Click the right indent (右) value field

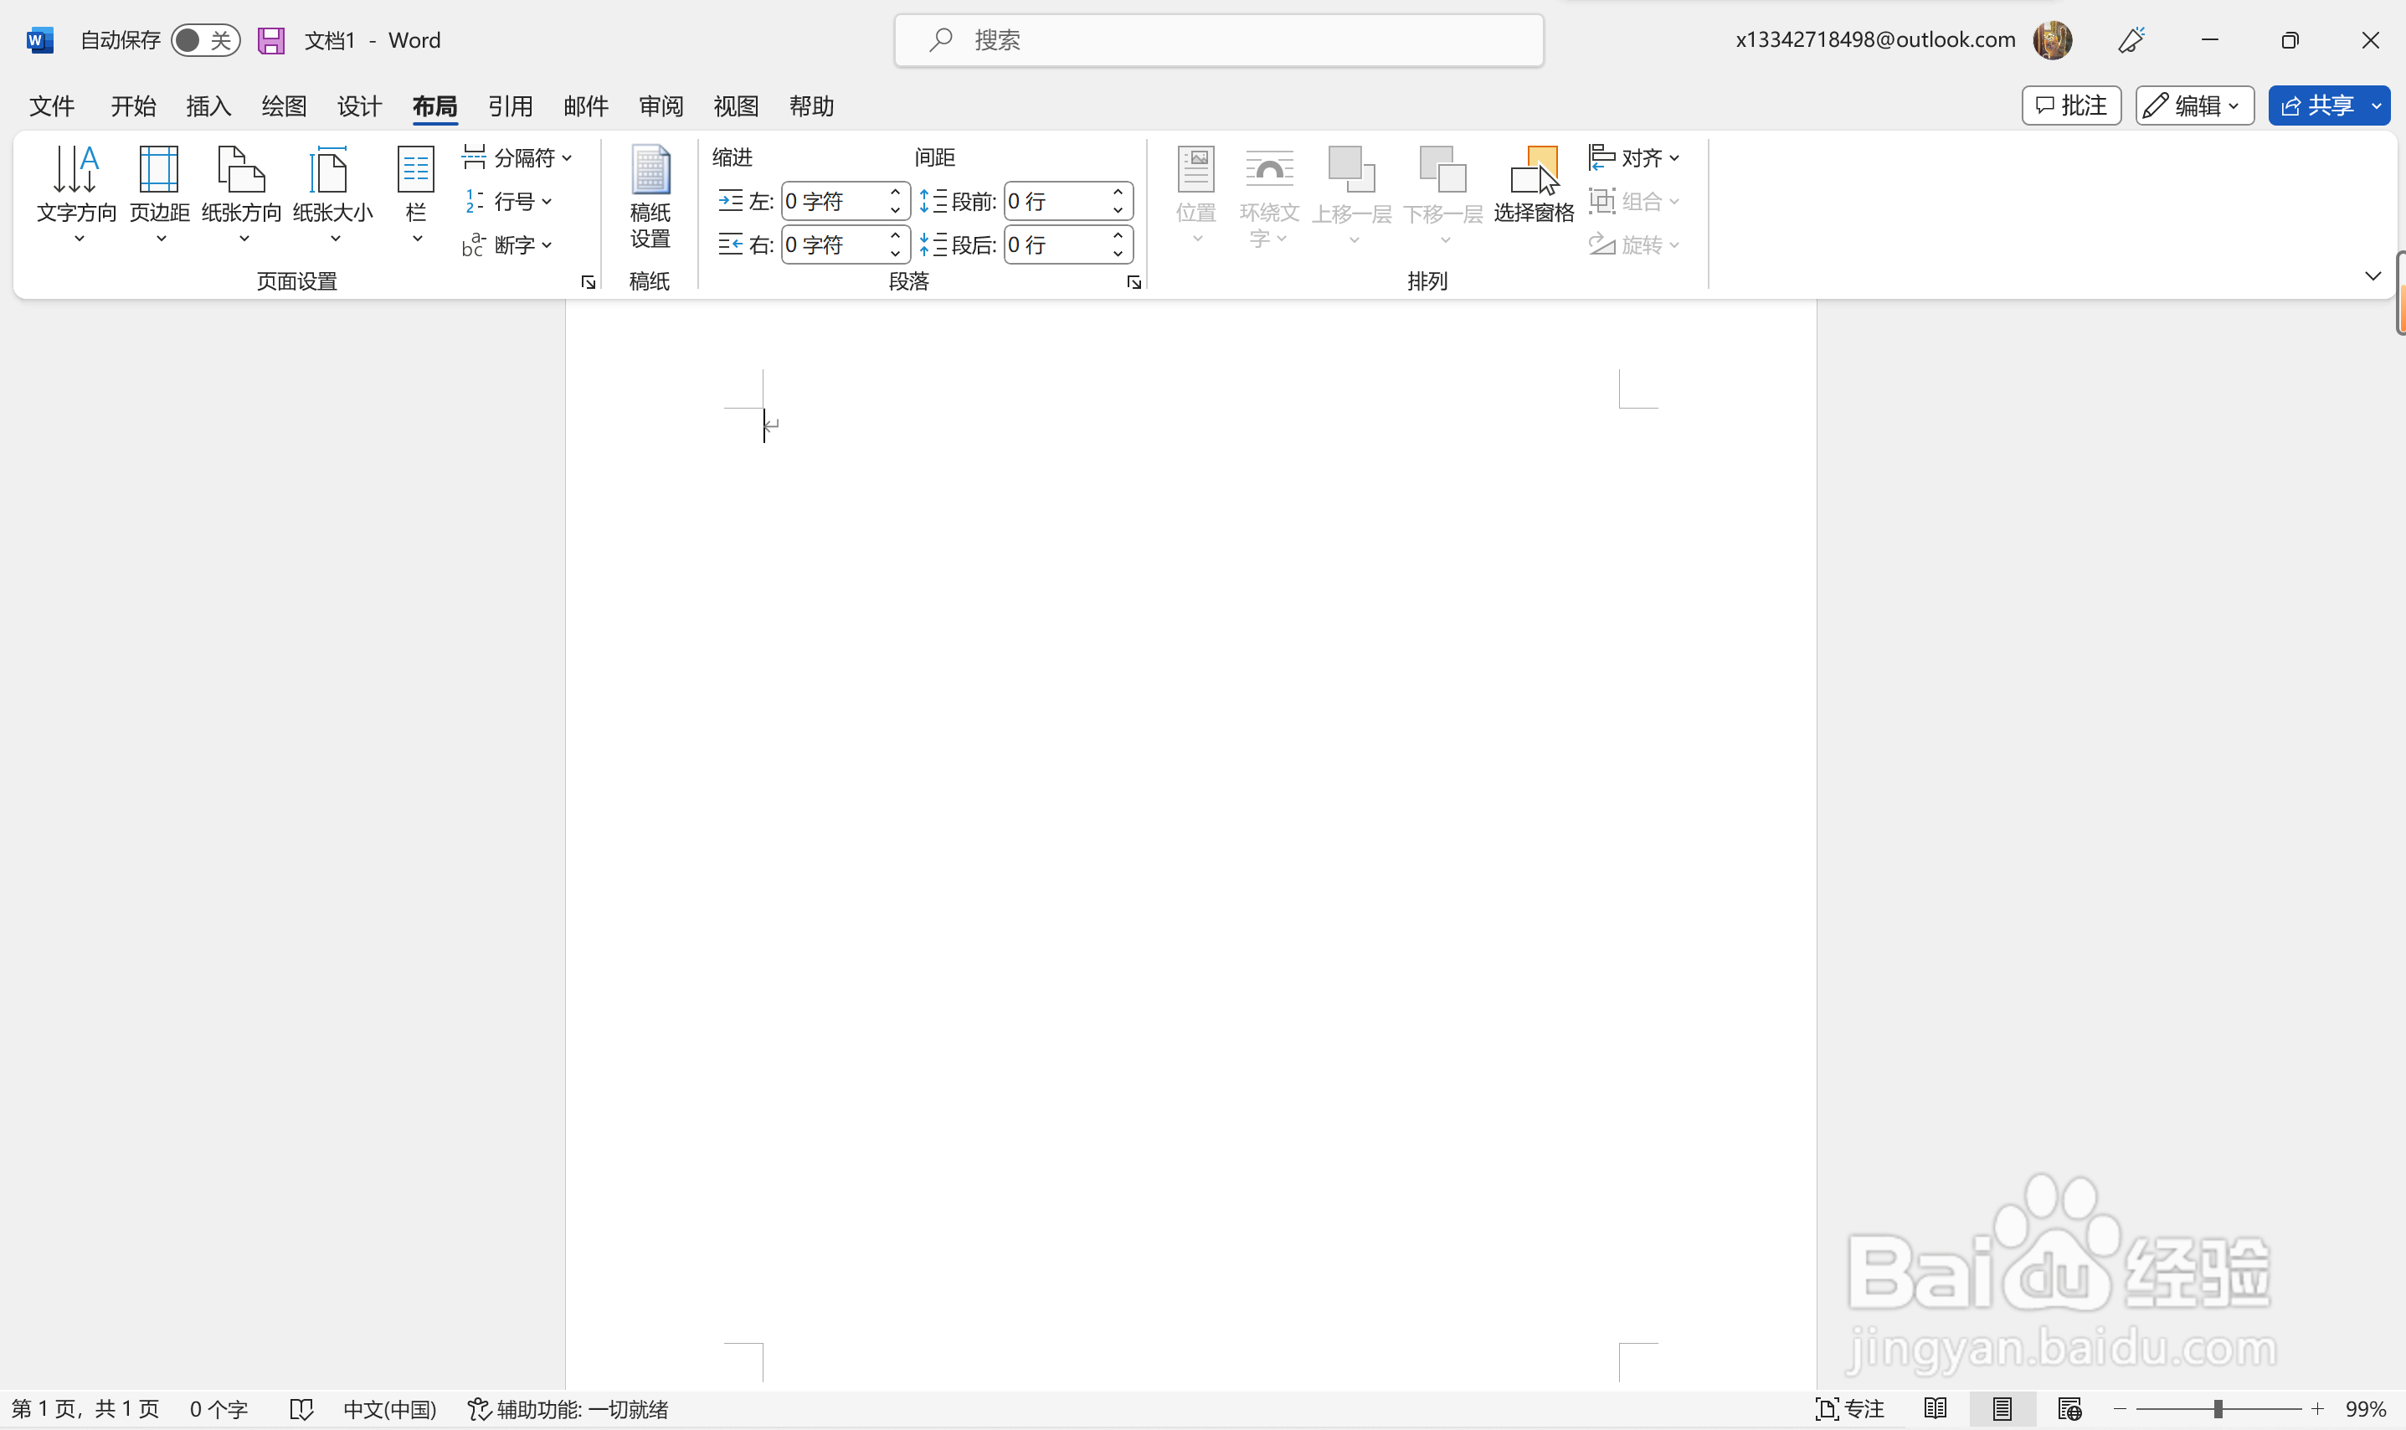834,244
